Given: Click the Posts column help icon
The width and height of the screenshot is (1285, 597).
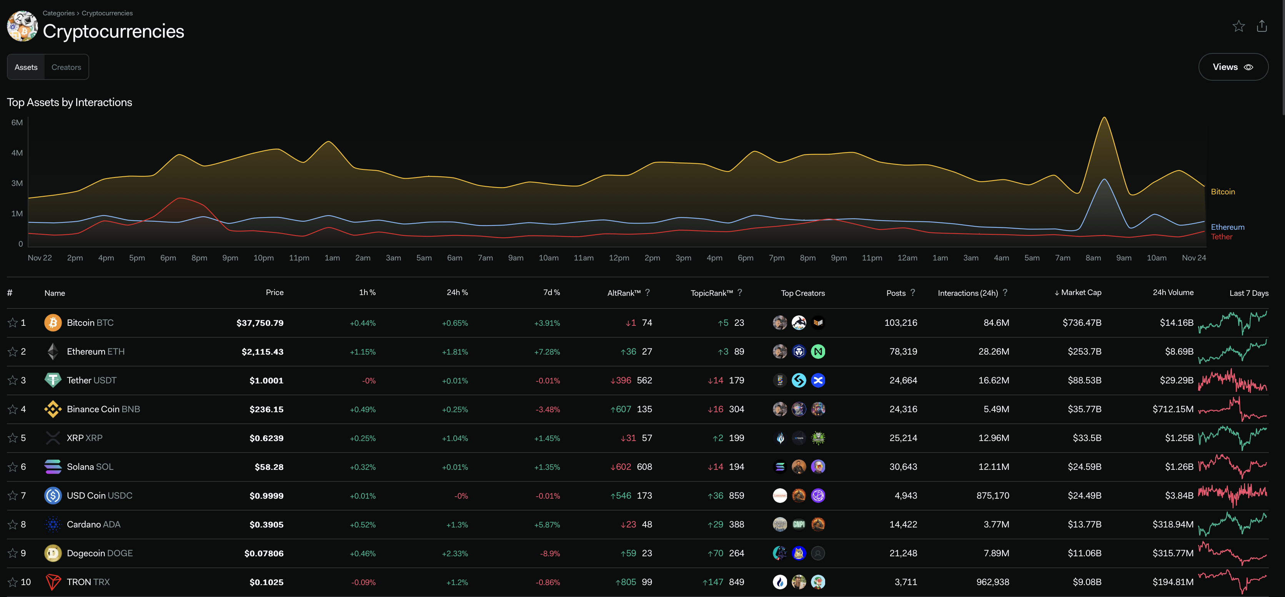Looking at the screenshot, I should click(913, 292).
